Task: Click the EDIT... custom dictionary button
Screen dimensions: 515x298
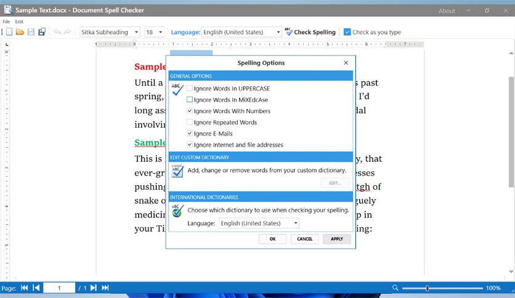Action: point(335,183)
